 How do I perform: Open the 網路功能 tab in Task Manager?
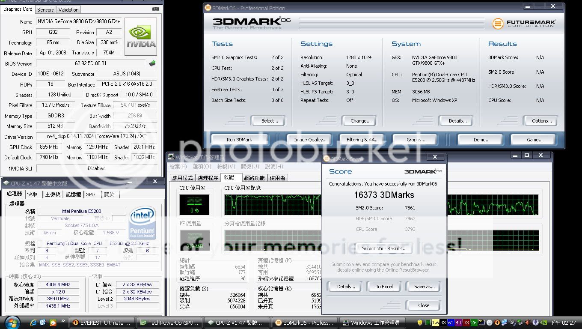[254, 178]
